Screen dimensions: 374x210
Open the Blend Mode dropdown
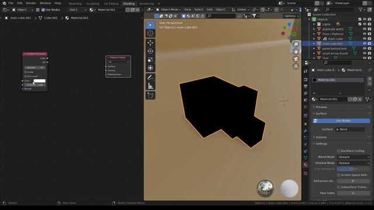point(354,157)
